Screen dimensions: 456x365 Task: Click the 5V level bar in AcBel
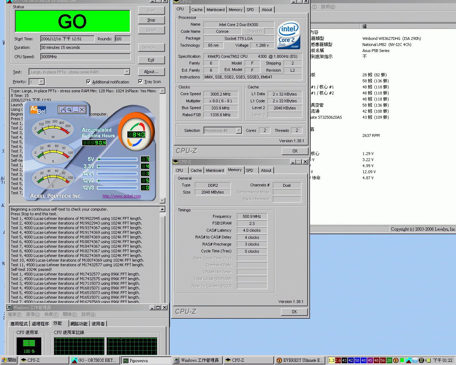click(x=117, y=159)
